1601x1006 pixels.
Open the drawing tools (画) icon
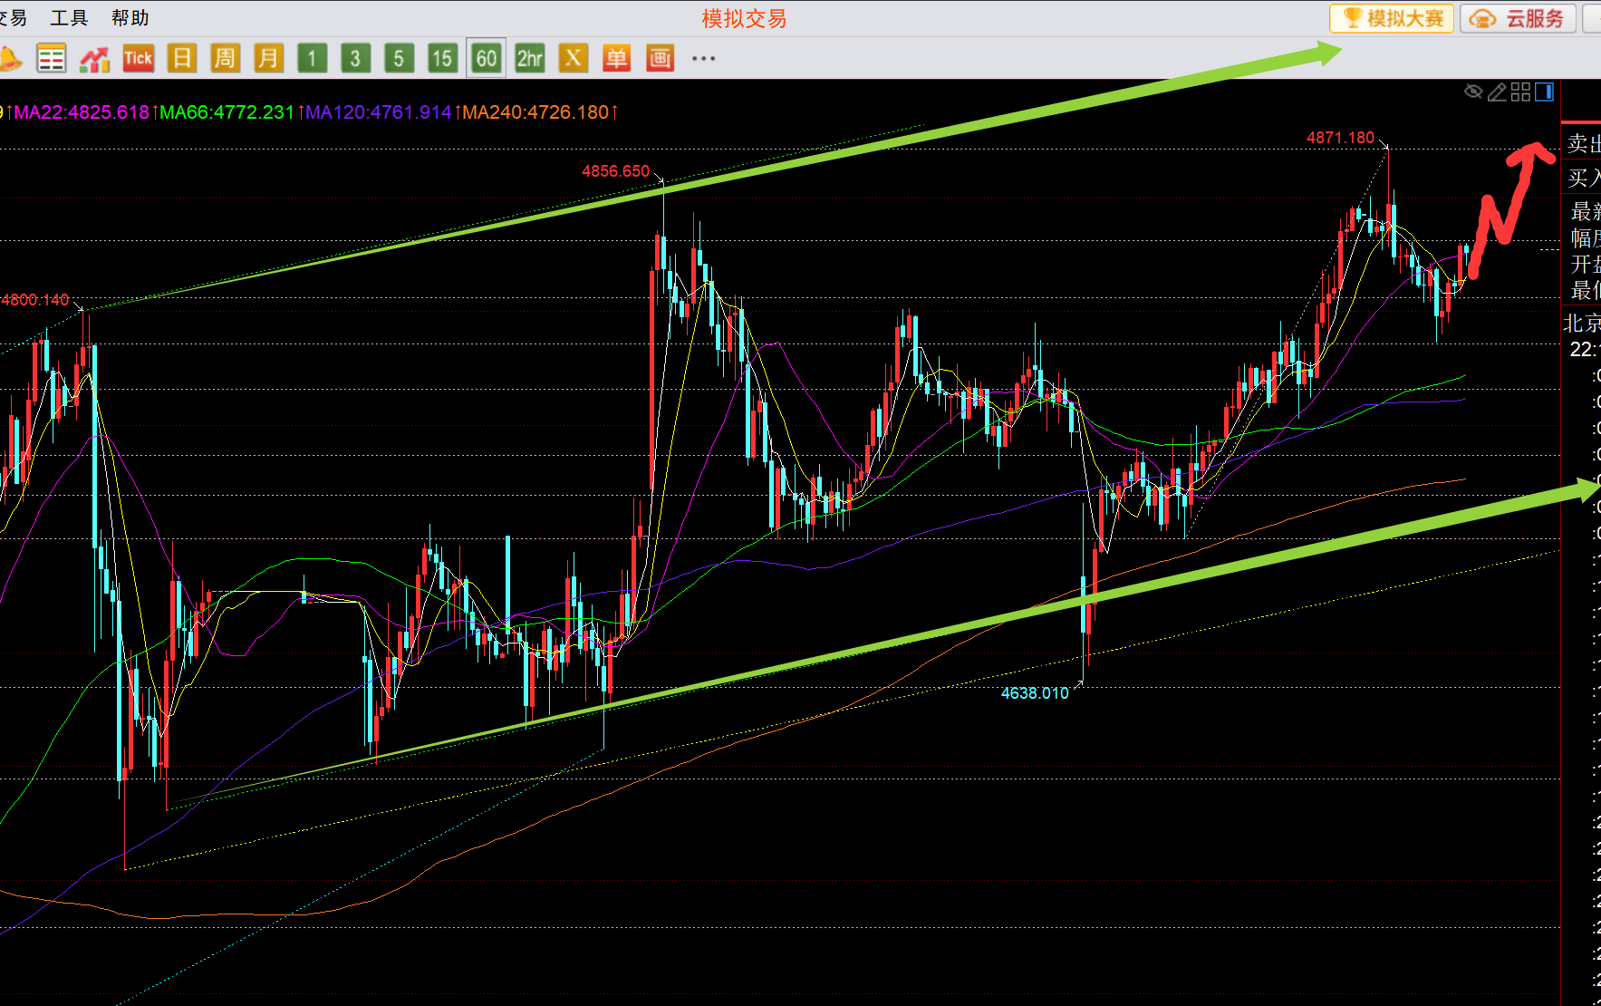(x=660, y=59)
